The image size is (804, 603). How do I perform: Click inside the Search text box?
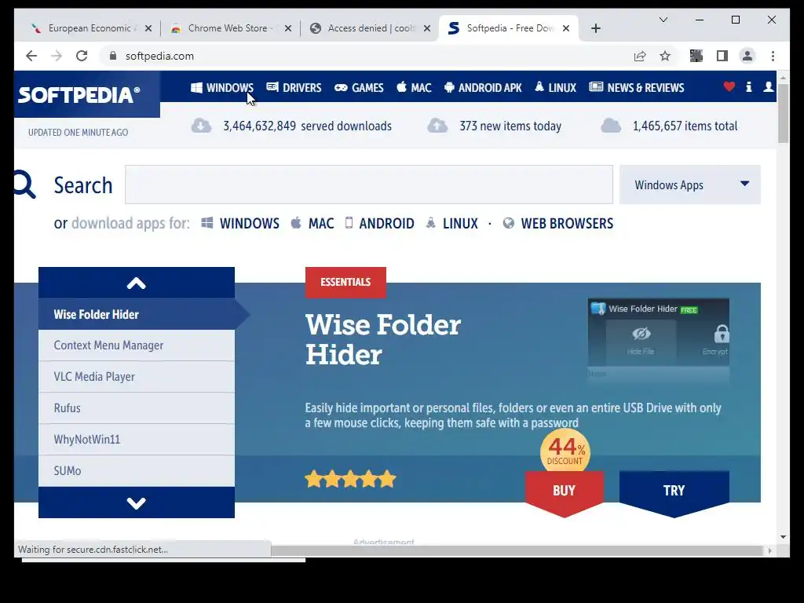(369, 185)
